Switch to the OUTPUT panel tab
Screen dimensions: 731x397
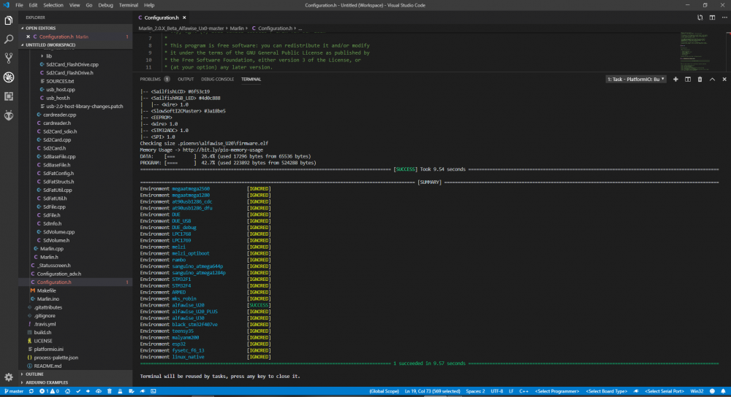coord(186,79)
